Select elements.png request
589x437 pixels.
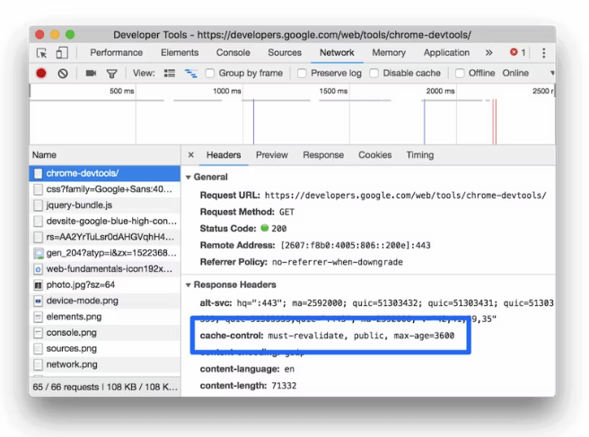coord(105,317)
